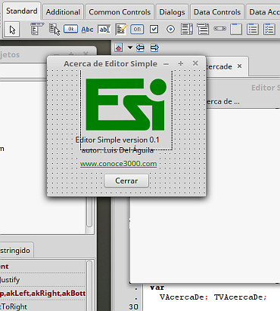Switch to the Dialogs palette tab

point(172,12)
